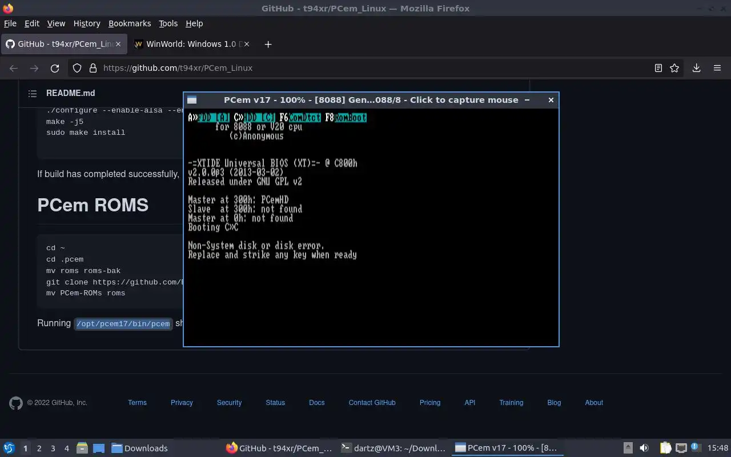Open the Bookmarks menu
The width and height of the screenshot is (731, 457).
130,23
